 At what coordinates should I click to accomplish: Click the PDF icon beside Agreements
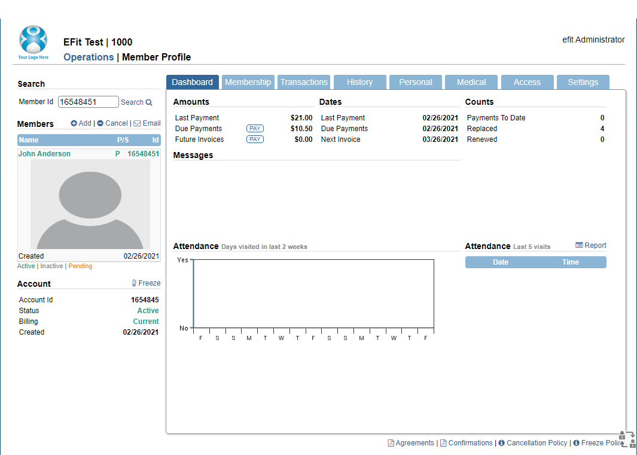click(x=391, y=443)
